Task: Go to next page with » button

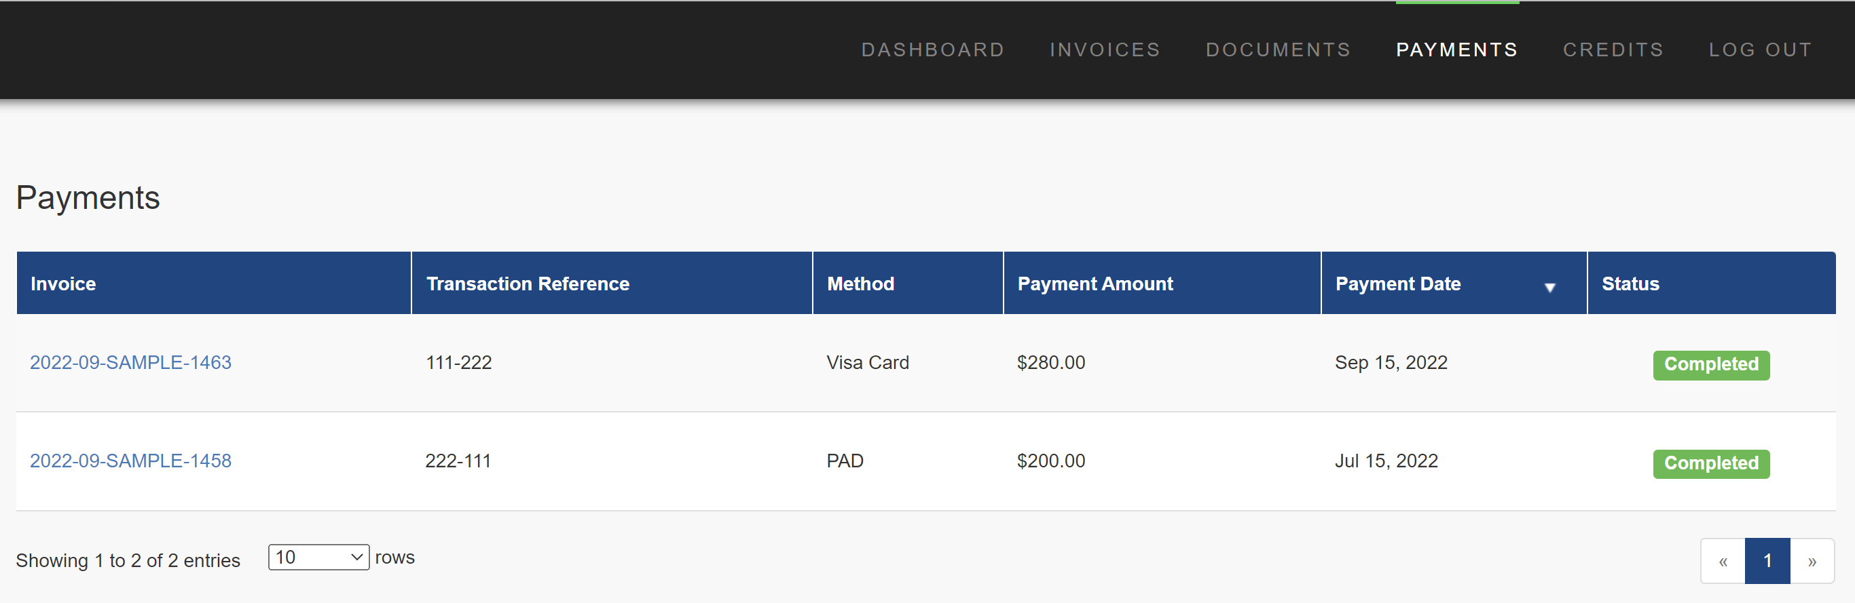Action: (x=1812, y=561)
